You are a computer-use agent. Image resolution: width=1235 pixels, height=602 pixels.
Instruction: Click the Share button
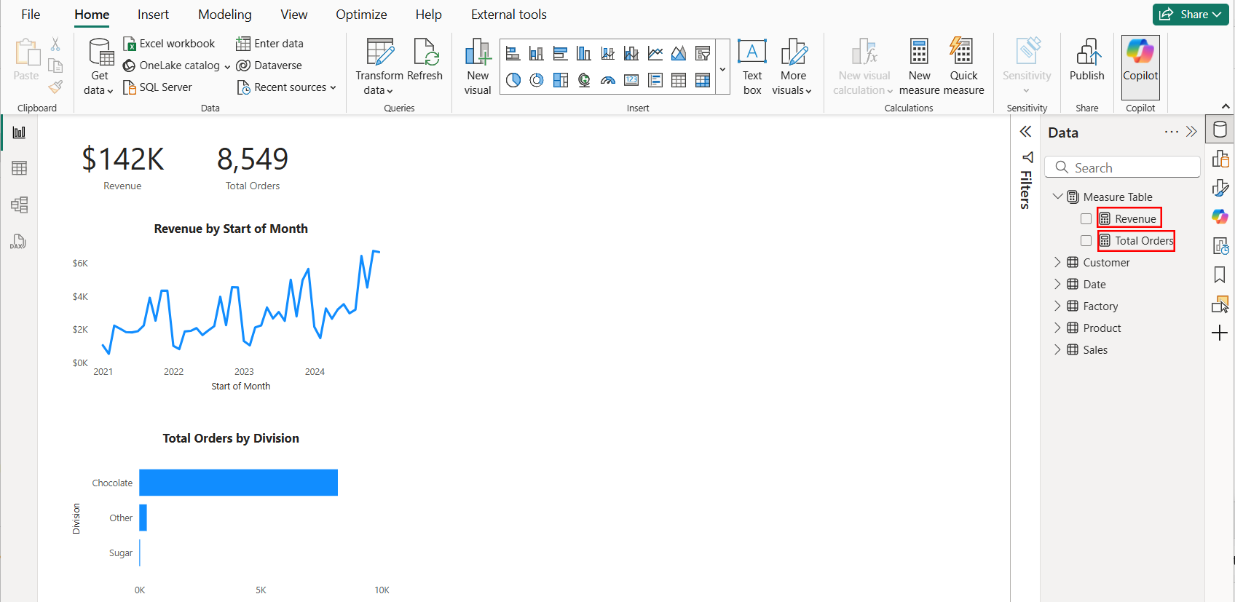[1191, 15]
